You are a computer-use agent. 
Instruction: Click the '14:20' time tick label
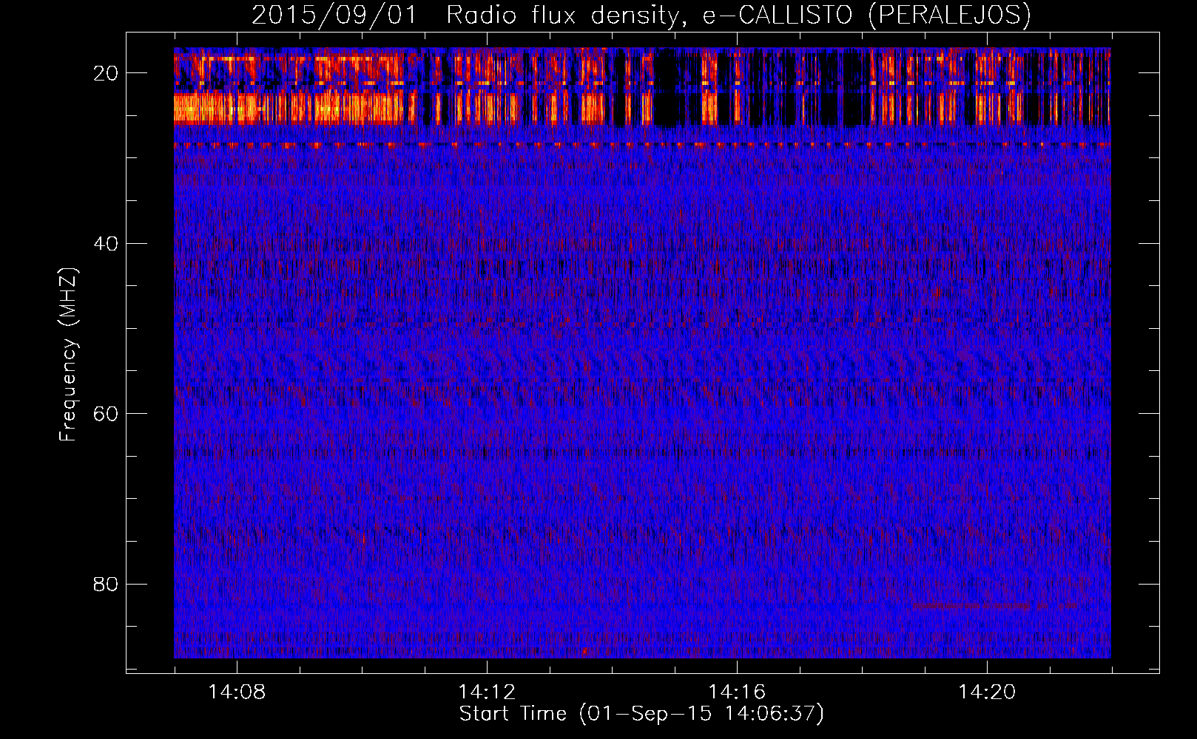tap(987, 692)
